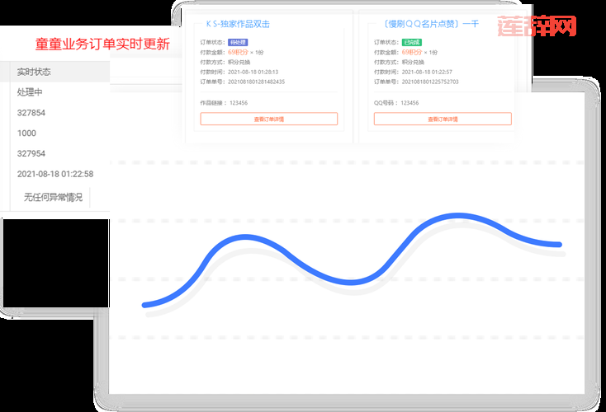Screen dimensions: 606x412
Task: Select the 327954 table cell
Action: click(31, 154)
